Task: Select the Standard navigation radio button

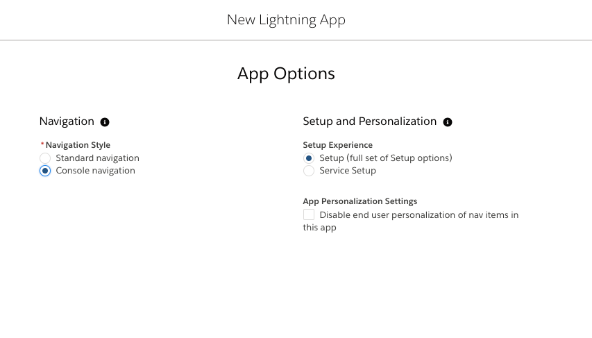Action: click(45, 158)
